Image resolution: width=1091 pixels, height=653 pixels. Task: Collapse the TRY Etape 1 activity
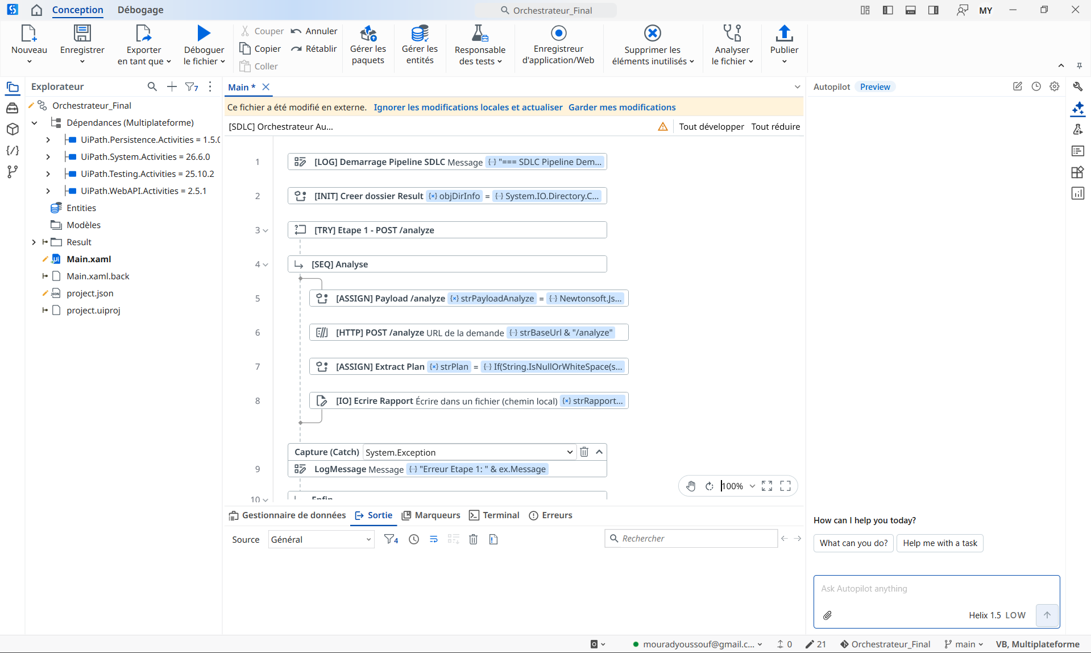[266, 230]
